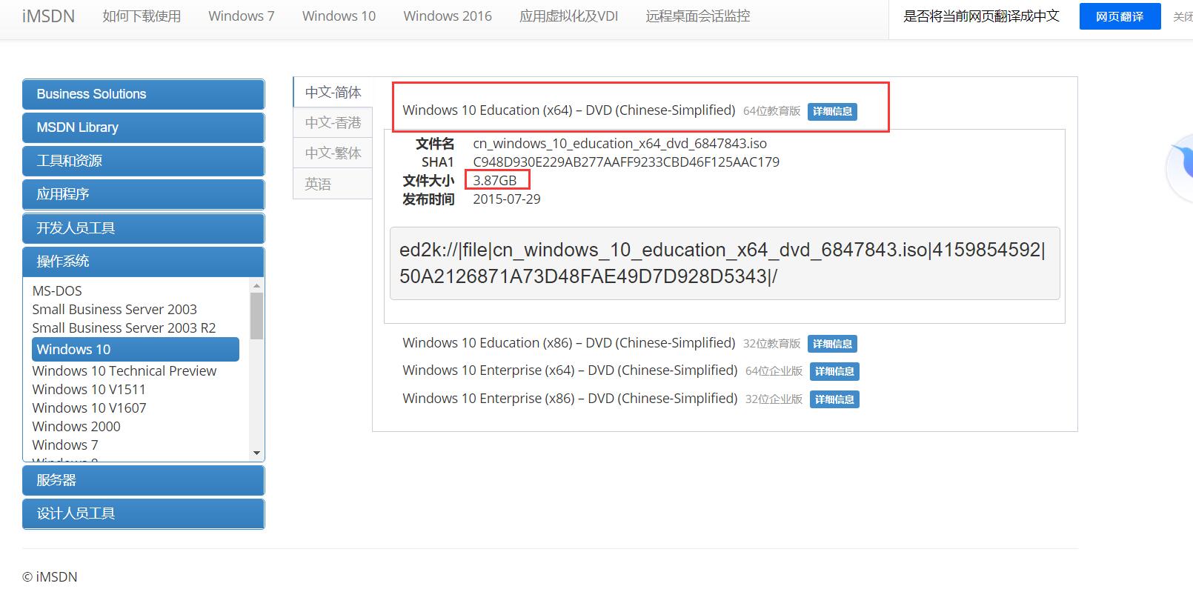This screenshot has width=1193, height=612.
Task: Click the 3.87GB file size value
Action: point(495,181)
